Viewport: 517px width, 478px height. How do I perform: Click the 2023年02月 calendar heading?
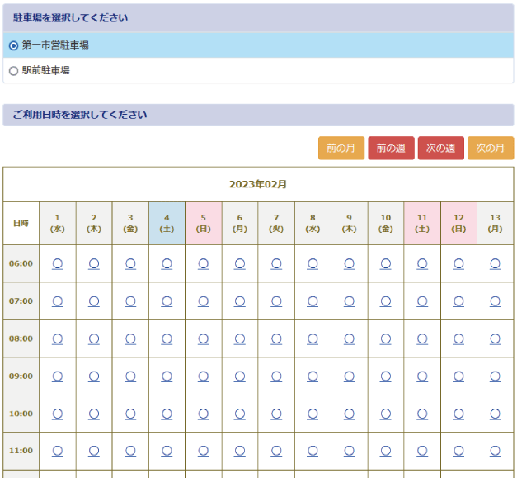(x=258, y=184)
